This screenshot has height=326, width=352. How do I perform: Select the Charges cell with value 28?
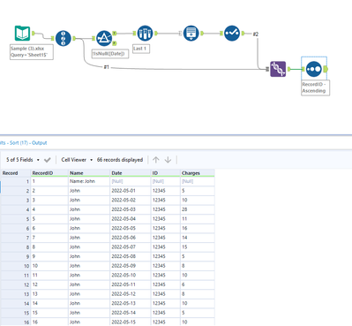198,209
